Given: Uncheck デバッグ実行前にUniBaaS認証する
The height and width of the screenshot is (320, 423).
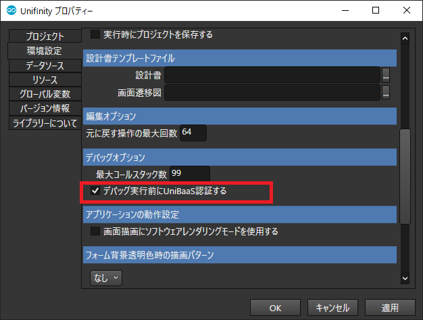Looking at the screenshot, I should [95, 191].
